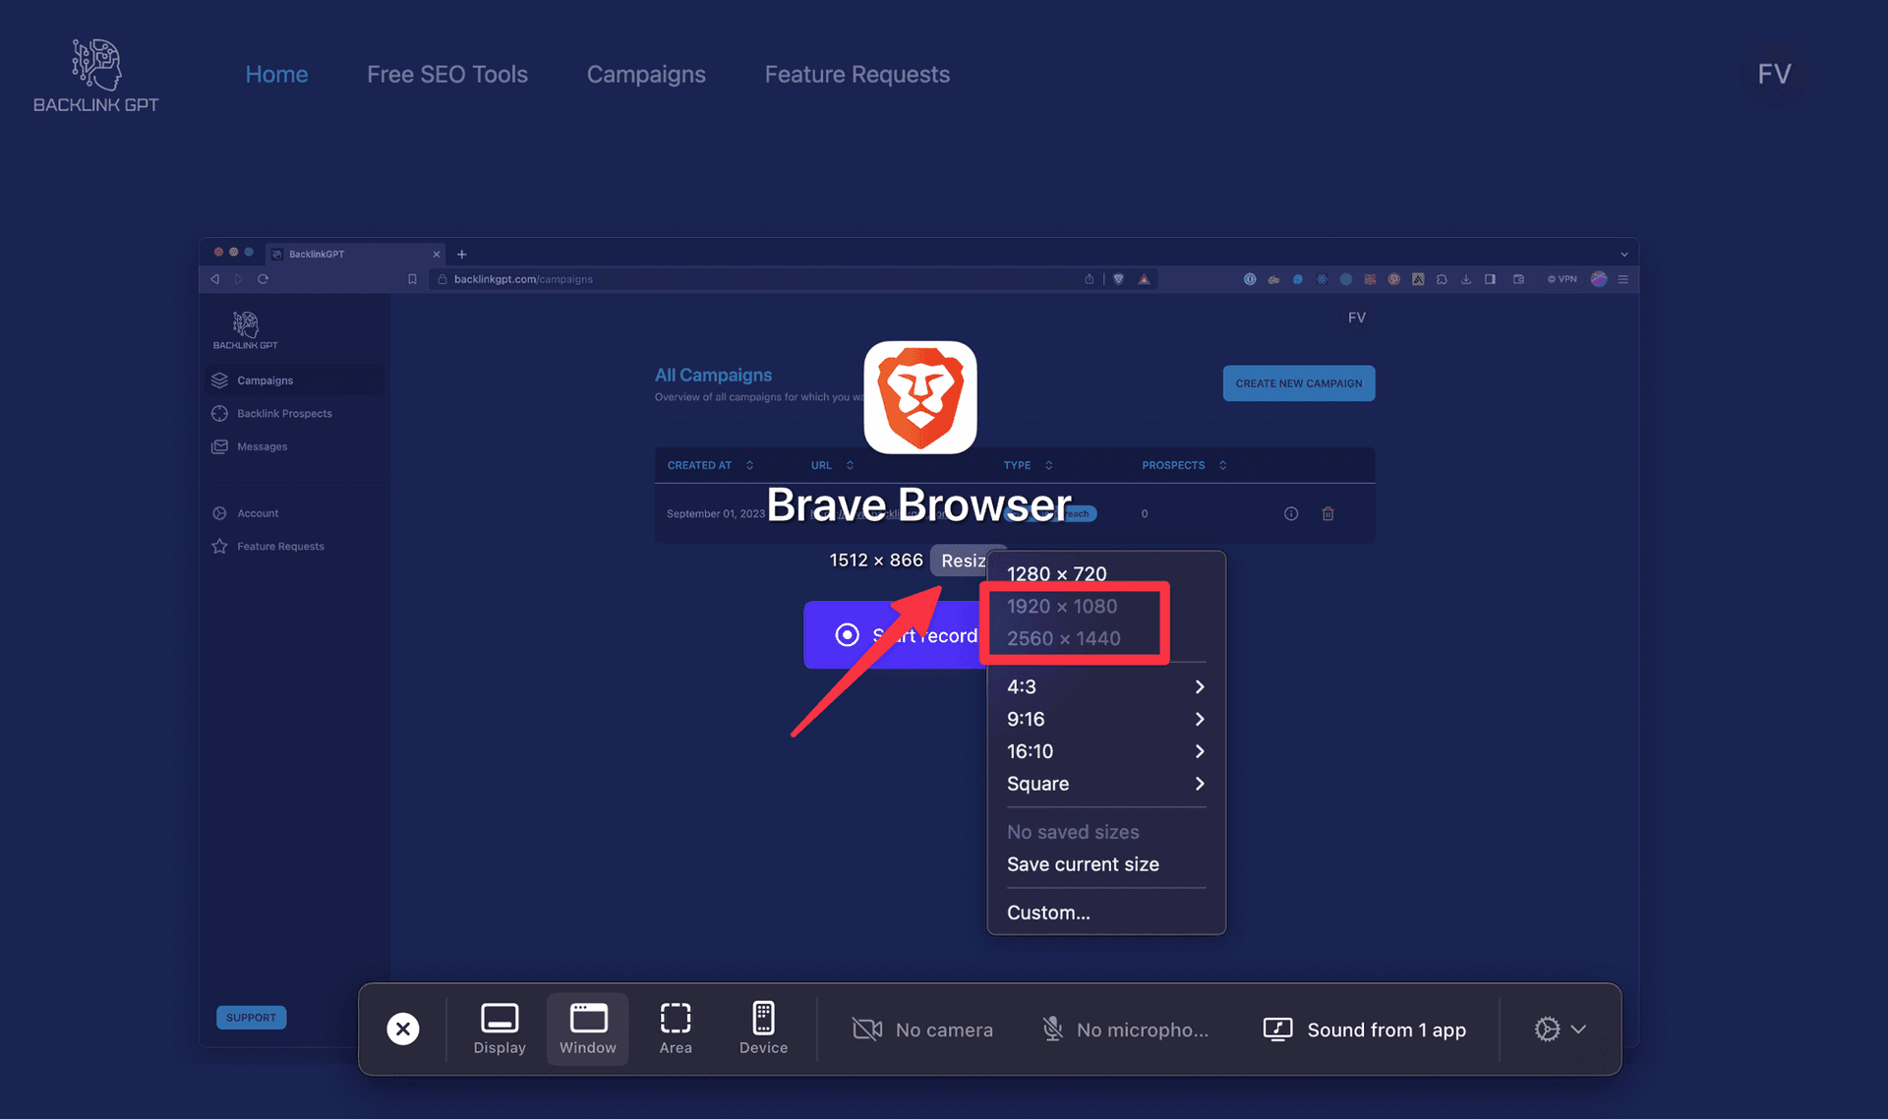Open a new Brave tab
The height and width of the screenshot is (1119, 1888).
(461, 254)
